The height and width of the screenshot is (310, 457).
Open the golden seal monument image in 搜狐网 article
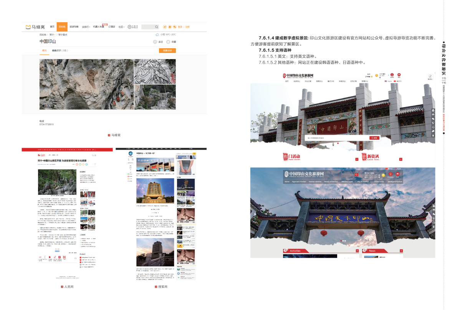(155, 191)
